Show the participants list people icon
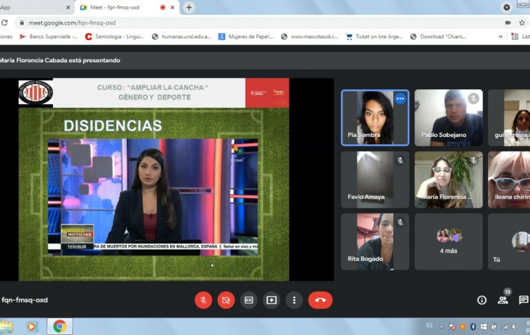 [503, 300]
